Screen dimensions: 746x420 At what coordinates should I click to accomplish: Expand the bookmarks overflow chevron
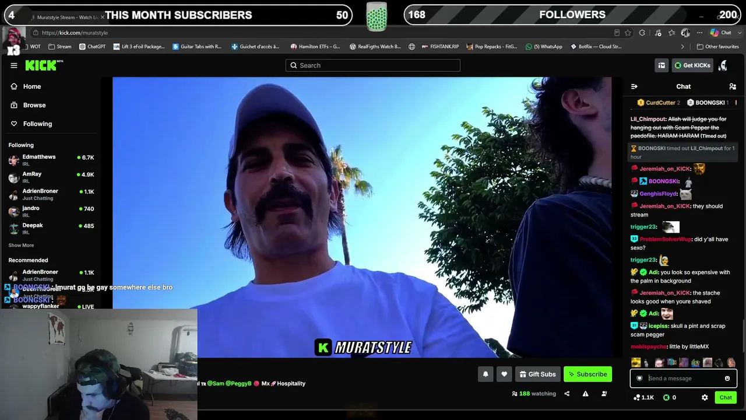[682, 47]
